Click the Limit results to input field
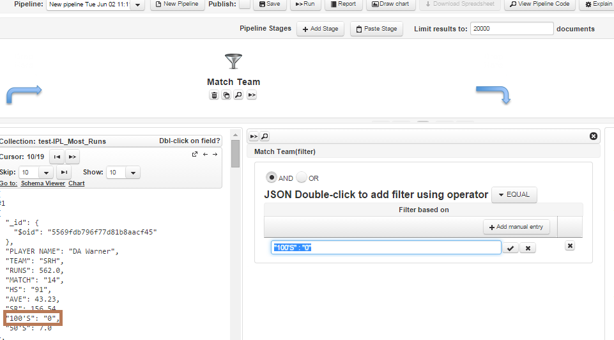Image resolution: width=614 pixels, height=340 pixels. 511,29
